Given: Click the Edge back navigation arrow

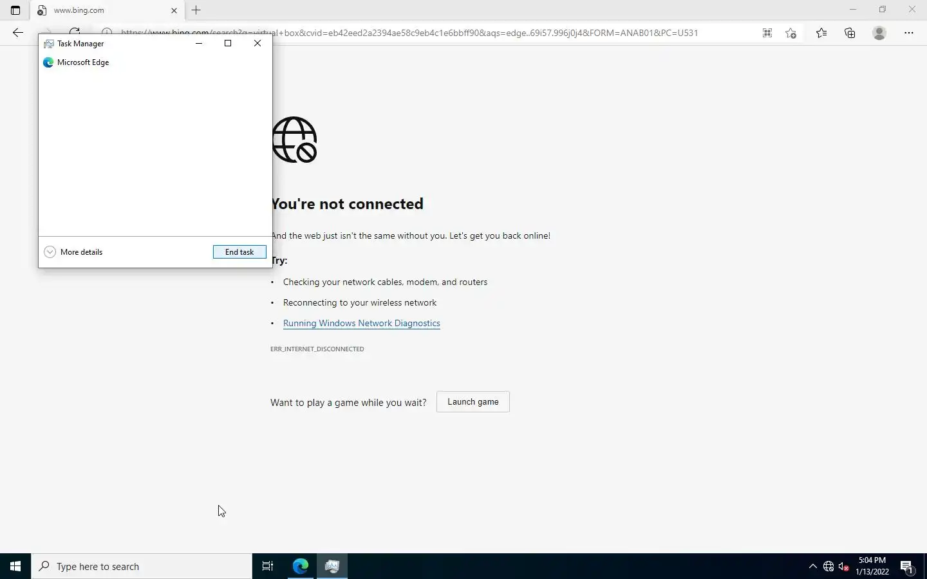Looking at the screenshot, I should [x=18, y=33].
